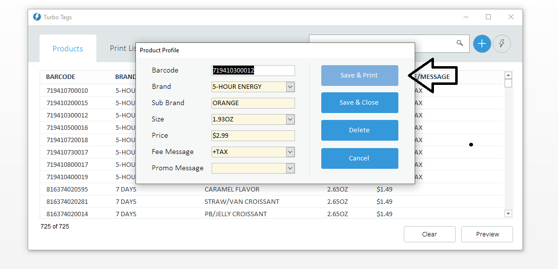The width and height of the screenshot is (558, 269).
Task: Select barcode 719410400019 row
Action: (x=67, y=177)
